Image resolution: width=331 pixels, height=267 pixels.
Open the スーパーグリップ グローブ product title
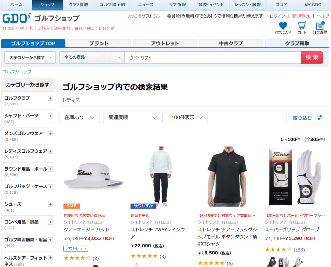pos(292,230)
